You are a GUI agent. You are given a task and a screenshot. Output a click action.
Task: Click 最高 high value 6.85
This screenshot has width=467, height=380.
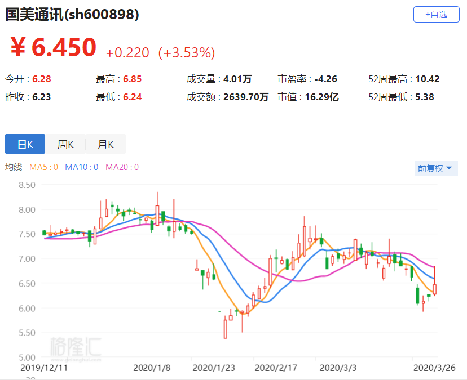[132, 79]
